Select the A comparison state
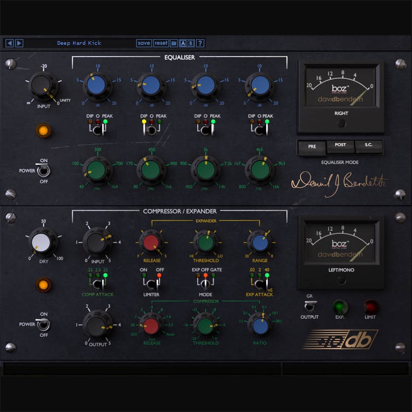Image resolution: width=412 pixels, height=412 pixels. pos(183,43)
